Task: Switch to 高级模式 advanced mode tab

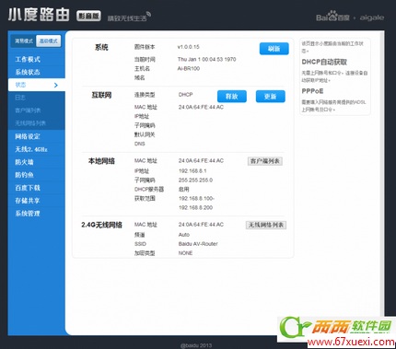Action: coord(49,41)
